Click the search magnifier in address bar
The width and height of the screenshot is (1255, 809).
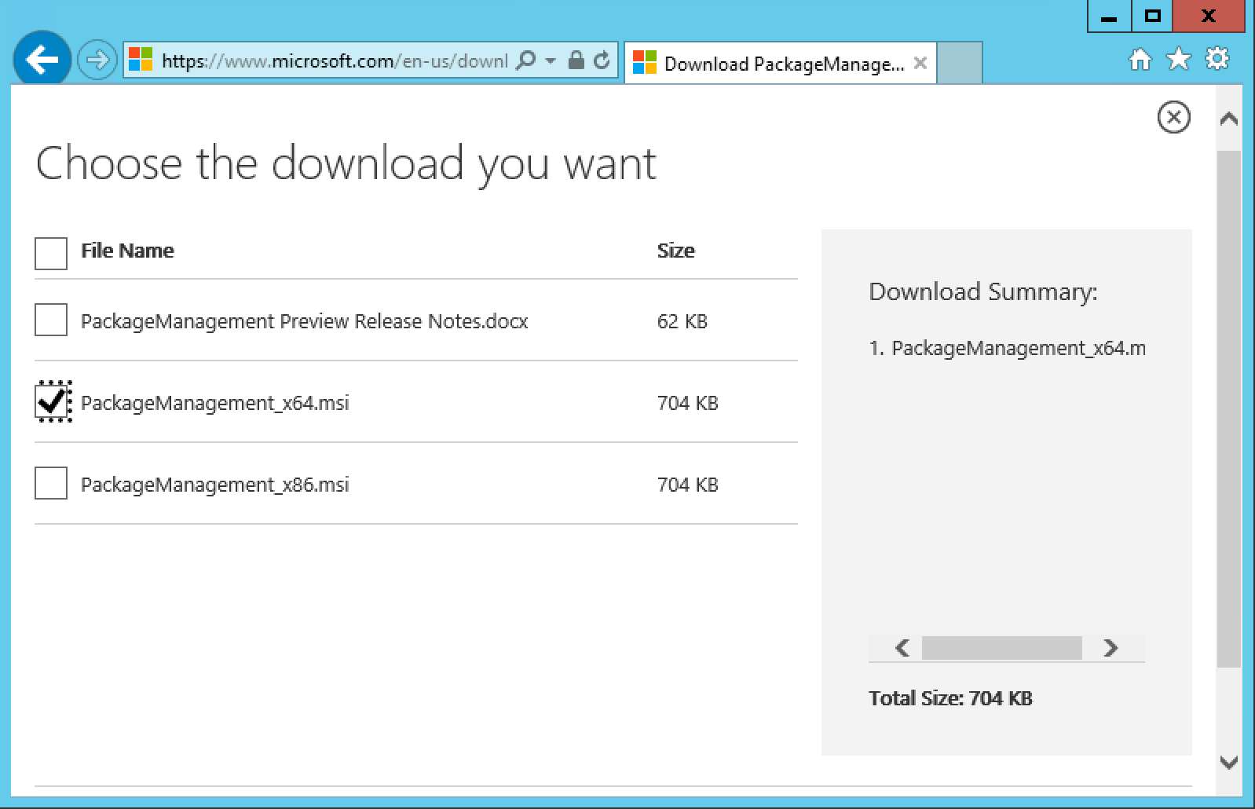coord(526,60)
